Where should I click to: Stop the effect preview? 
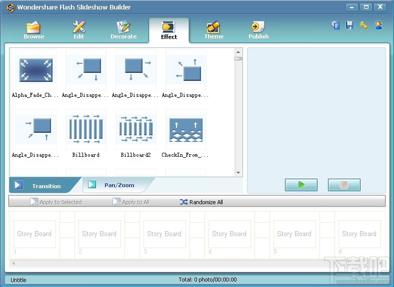pyautogui.click(x=344, y=185)
